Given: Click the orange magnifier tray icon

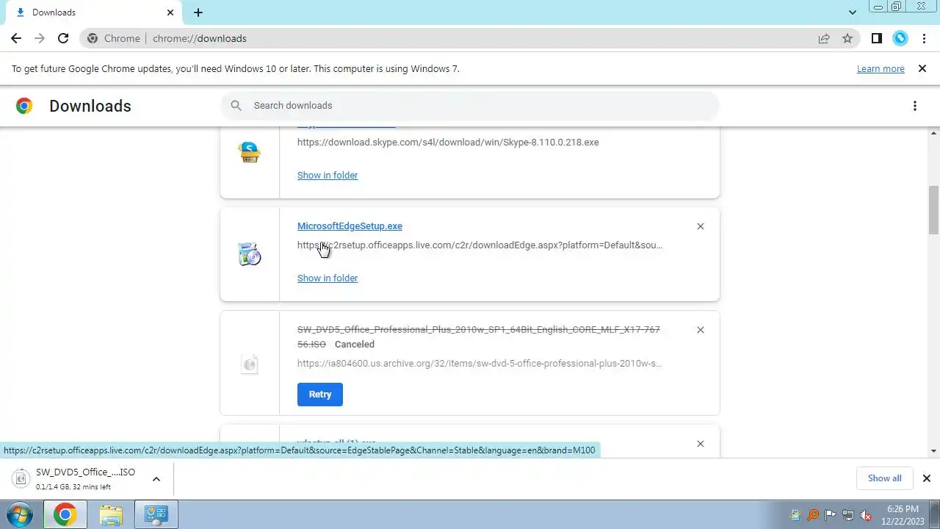Looking at the screenshot, I should tap(813, 515).
